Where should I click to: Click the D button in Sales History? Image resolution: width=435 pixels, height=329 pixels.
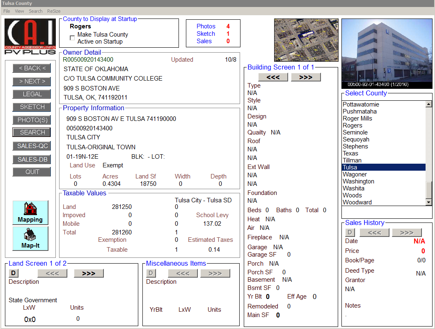350,233
